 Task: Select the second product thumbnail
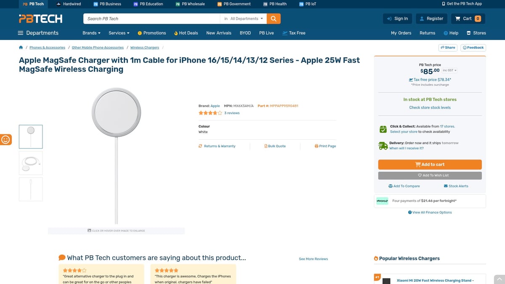[x=30, y=163]
